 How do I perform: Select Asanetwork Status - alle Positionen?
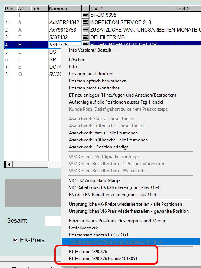(103, 133)
